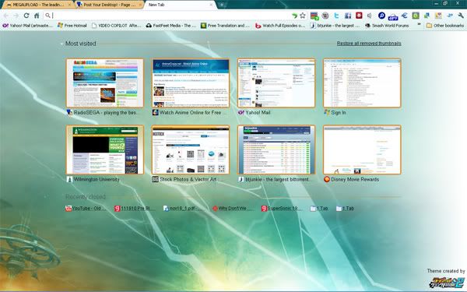Open the weather temperature extension icon
This screenshot has height=292, width=467.
(x=393, y=16)
